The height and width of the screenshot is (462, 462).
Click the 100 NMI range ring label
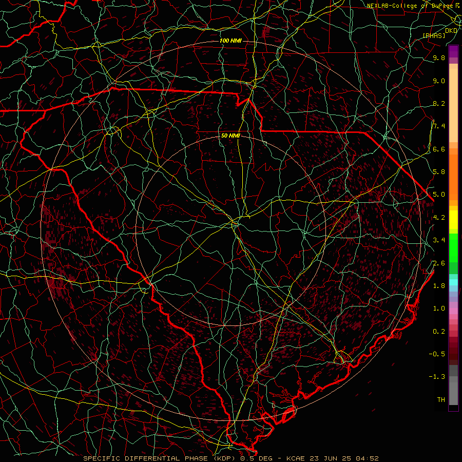[230, 41]
